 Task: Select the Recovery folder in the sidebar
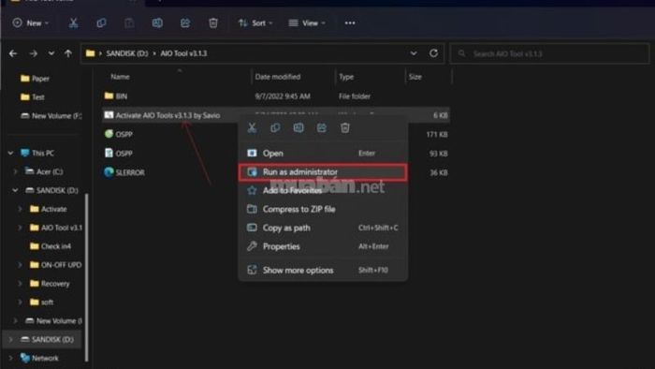click(50, 284)
